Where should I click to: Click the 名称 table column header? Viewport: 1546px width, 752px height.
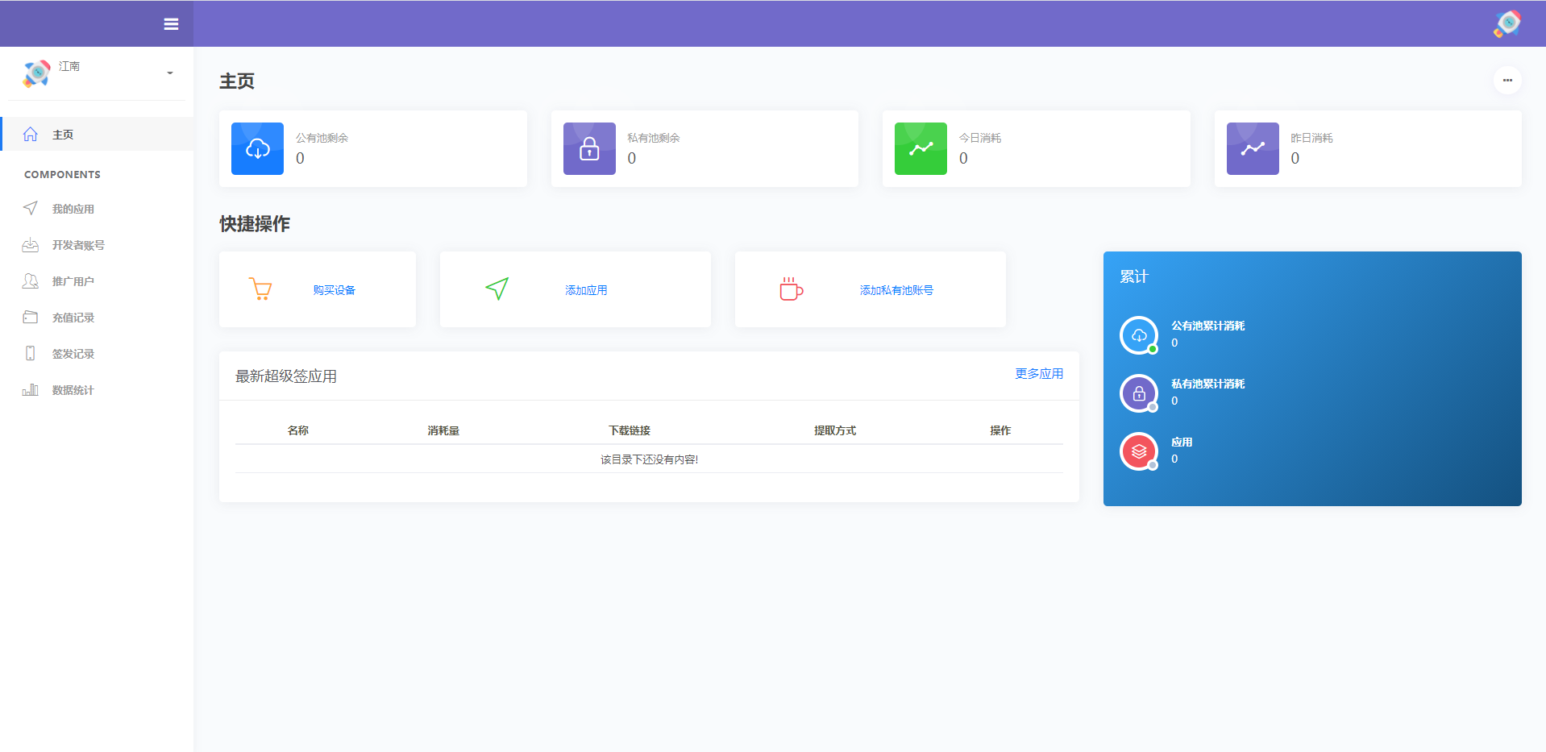[298, 430]
